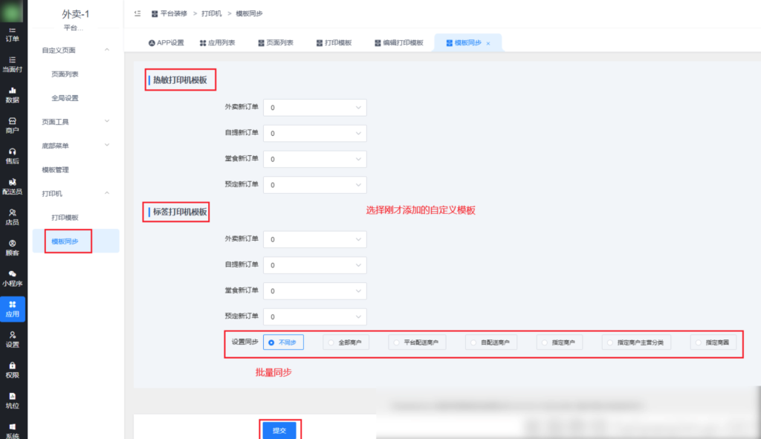Image resolution: width=761 pixels, height=439 pixels.
Task: Choose the 平台配送商户 radio option
Action: 415,342
